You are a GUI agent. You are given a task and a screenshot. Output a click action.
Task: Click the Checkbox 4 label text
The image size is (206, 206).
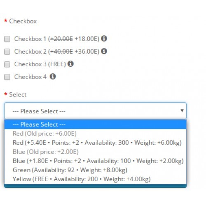click(30, 77)
